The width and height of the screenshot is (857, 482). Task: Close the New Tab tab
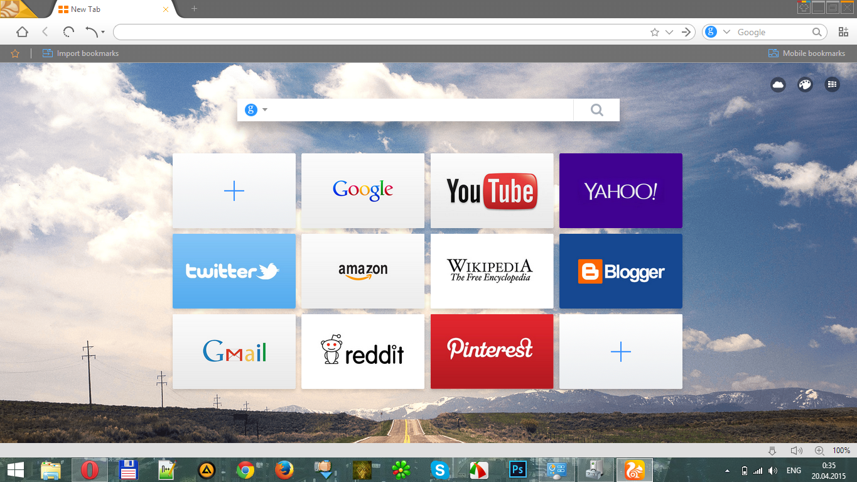coord(166,9)
